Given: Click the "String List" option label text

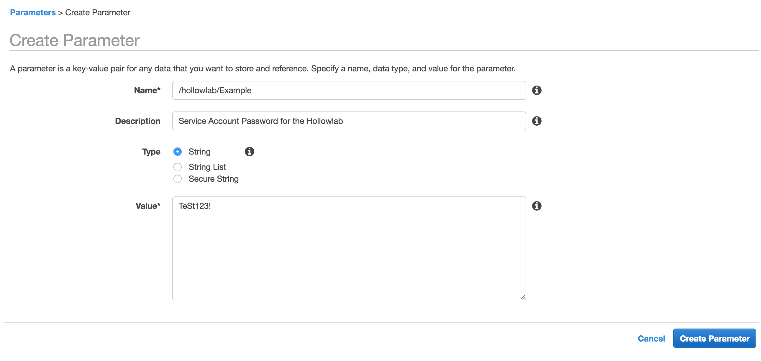Looking at the screenshot, I should 207,167.
